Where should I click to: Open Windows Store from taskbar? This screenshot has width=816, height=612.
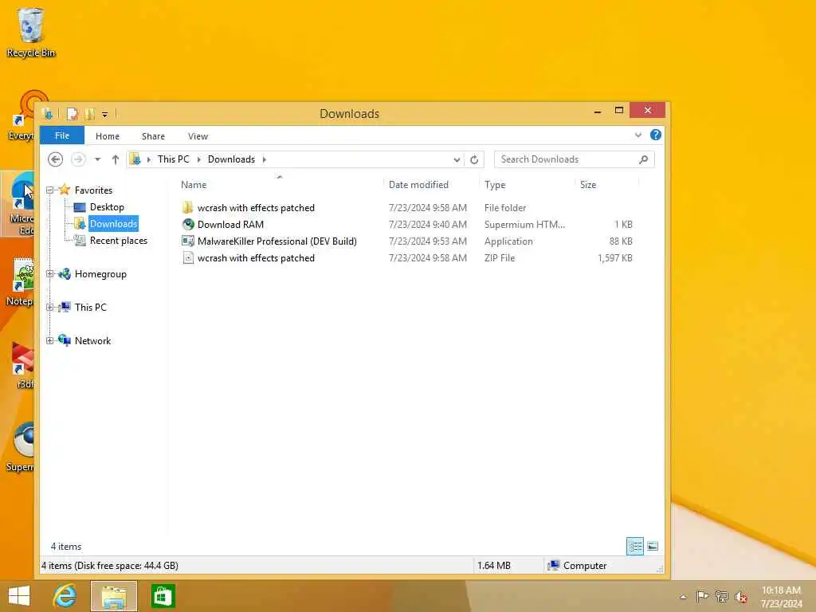pos(163,596)
